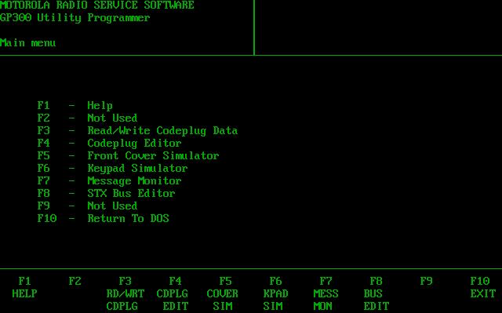The width and height of the screenshot is (502, 313).
Task: Select the F9 Not Used entry
Action: click(x=87, y=206)
